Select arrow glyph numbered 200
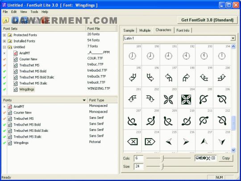241x181 pixels. pyautogui.click(x=222, y=78)
